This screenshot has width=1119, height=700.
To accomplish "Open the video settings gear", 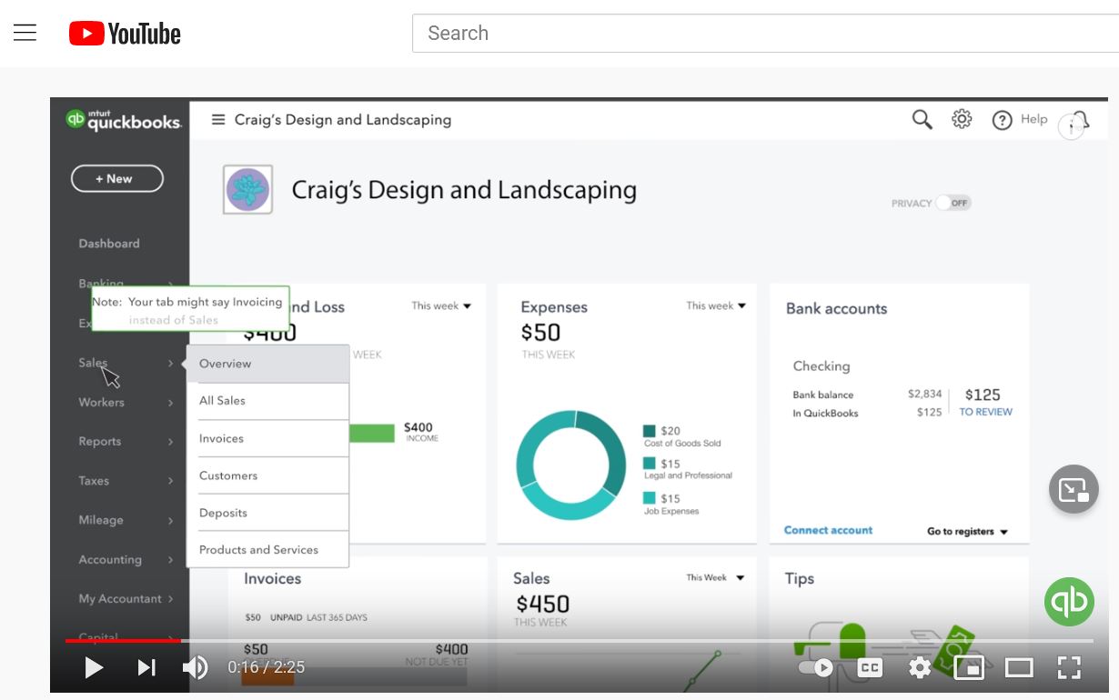I will pos(920,668).
